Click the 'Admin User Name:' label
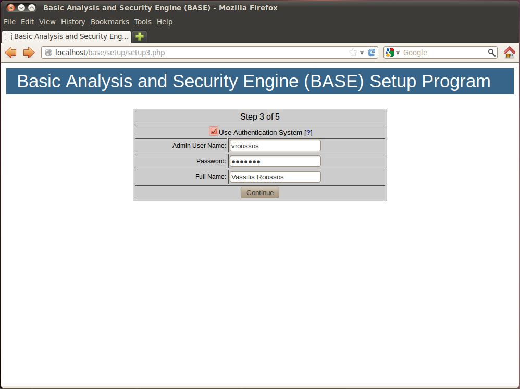 [199, 145]
